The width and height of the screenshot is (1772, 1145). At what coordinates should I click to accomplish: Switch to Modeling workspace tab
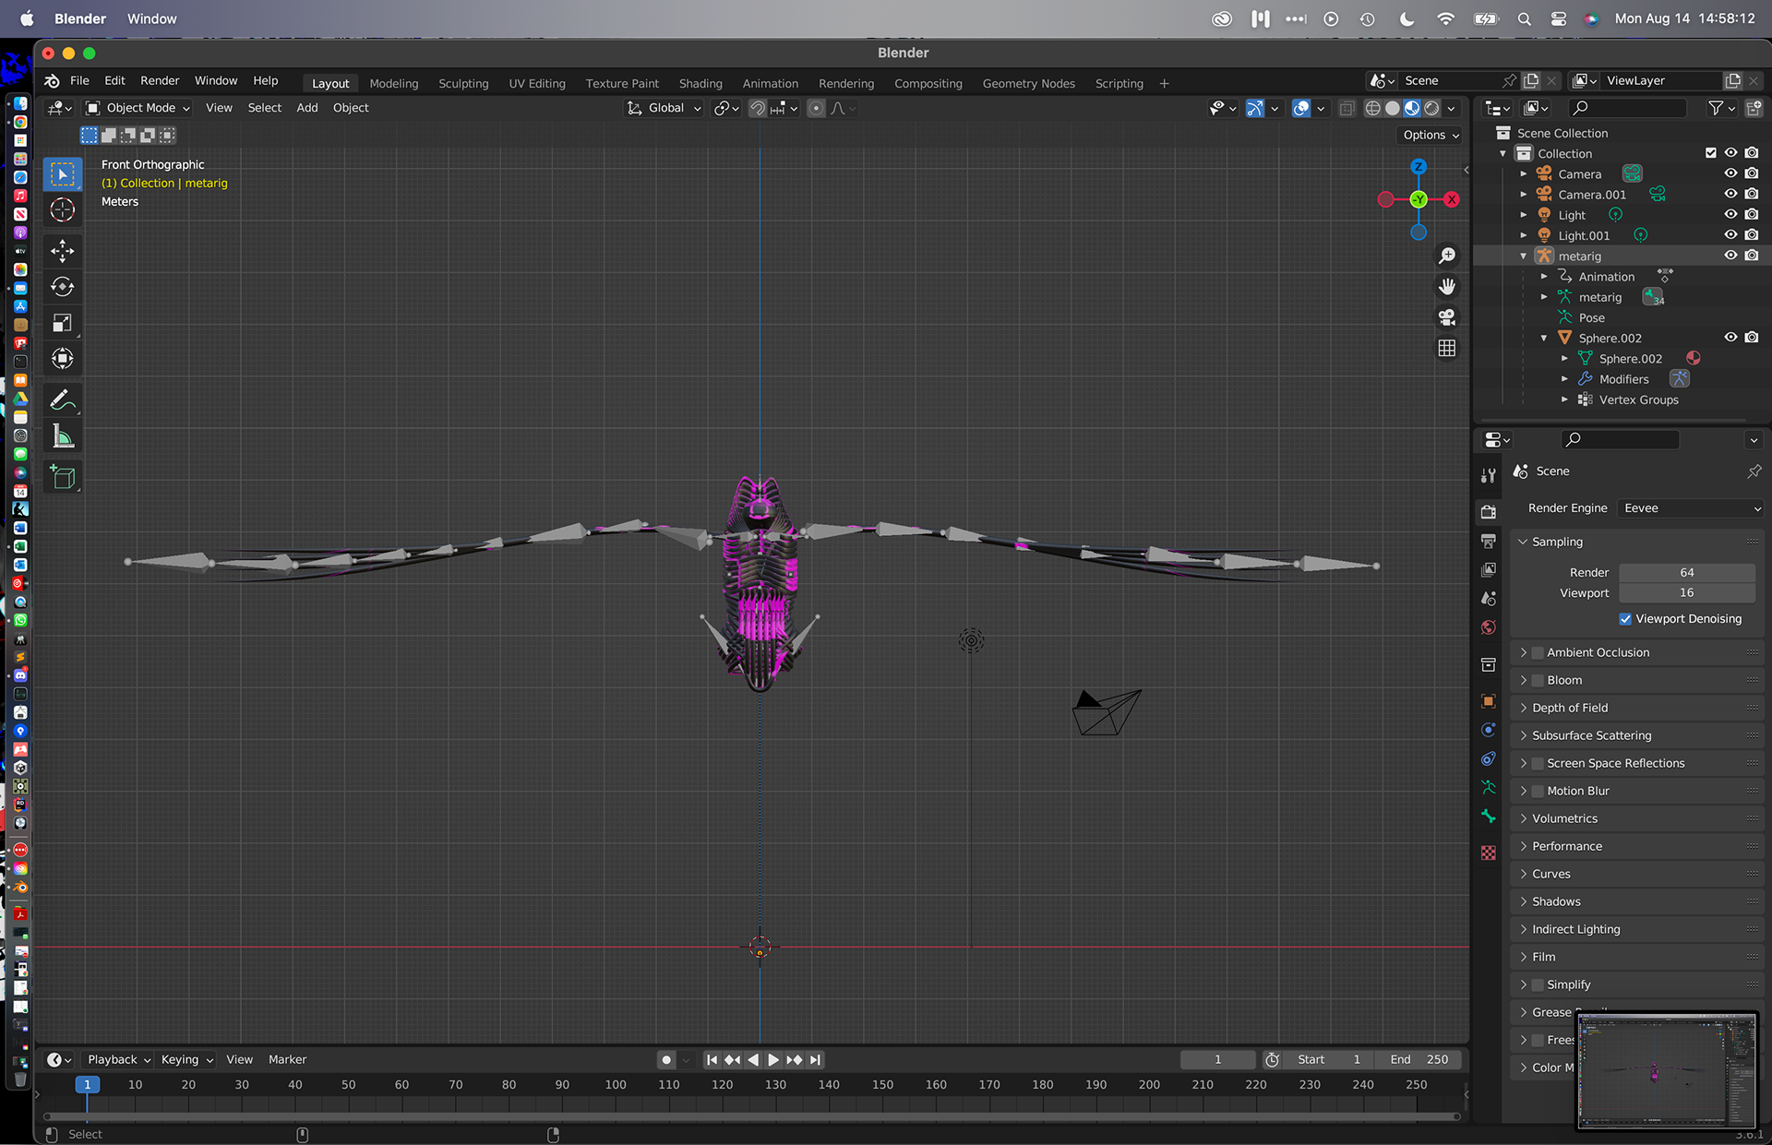coord(394,83)
